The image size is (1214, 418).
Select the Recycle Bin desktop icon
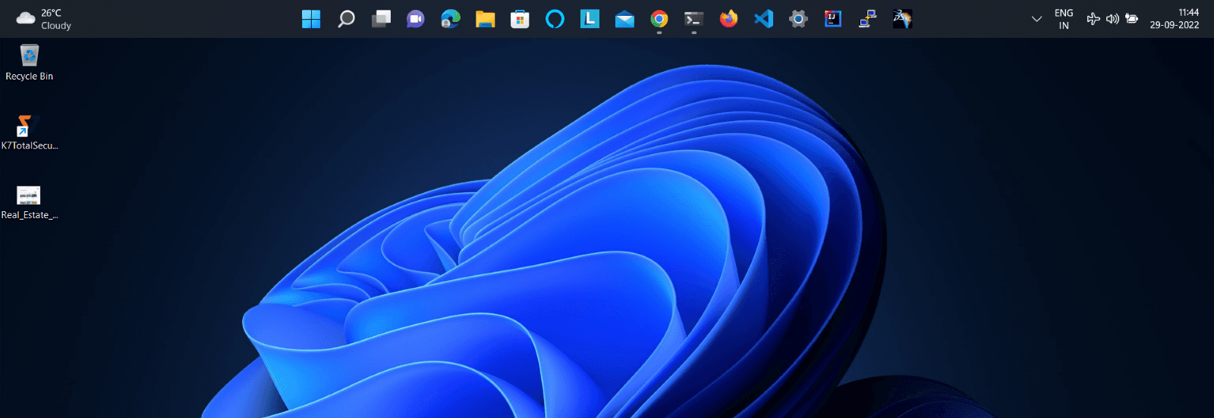(x=29, y=55)
